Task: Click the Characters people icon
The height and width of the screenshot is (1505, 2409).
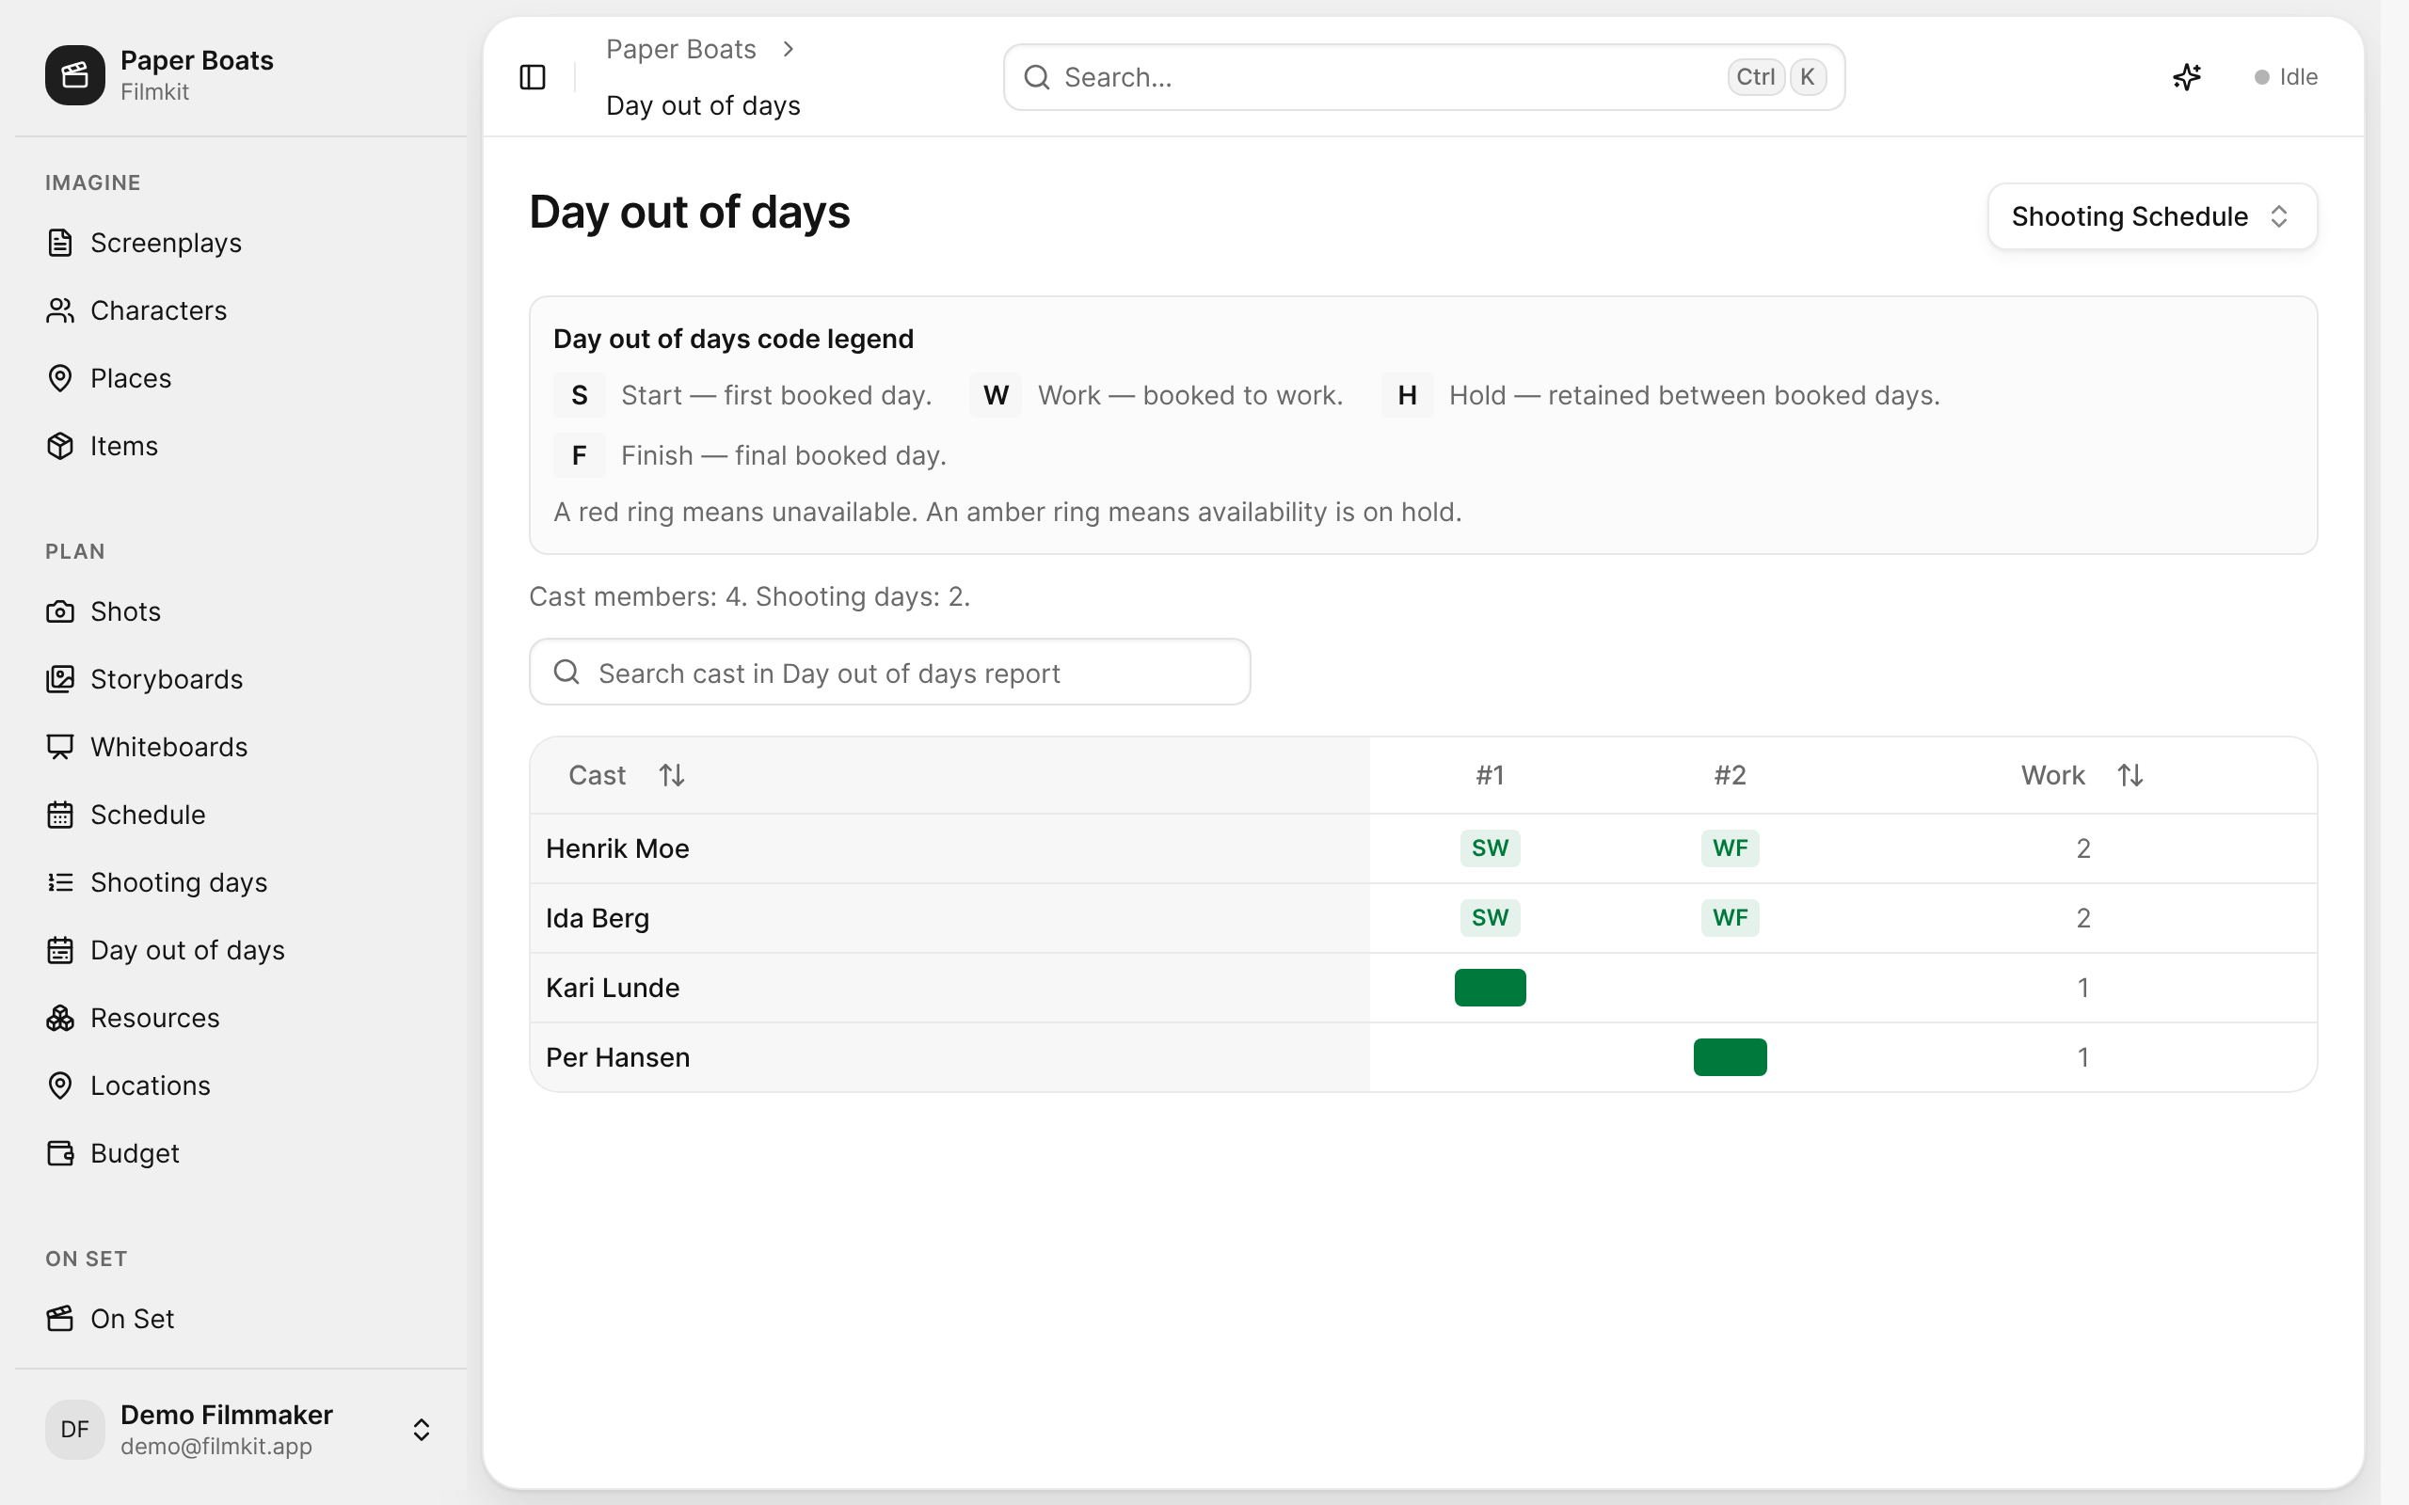Action: (x=61, y=310)
